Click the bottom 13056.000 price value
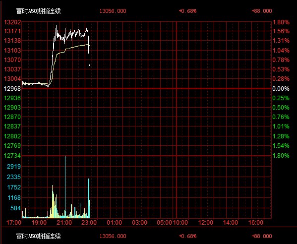This screenshot has height=244, width=297. [113, 236]
